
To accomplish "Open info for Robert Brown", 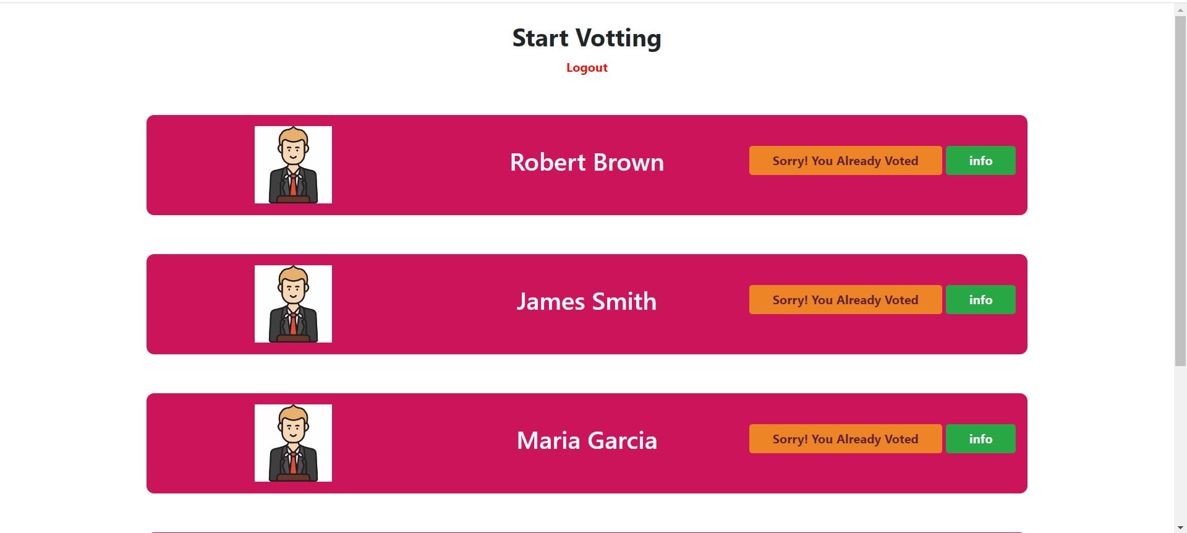I will [981, 160].
